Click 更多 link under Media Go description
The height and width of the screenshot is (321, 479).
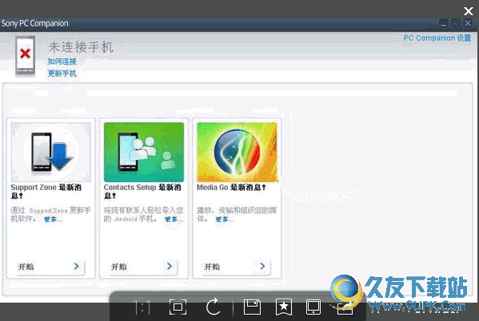tap(224, 219)
